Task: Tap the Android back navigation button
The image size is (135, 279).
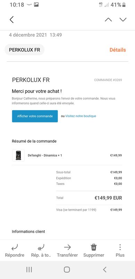Action: tap(105, 270)
